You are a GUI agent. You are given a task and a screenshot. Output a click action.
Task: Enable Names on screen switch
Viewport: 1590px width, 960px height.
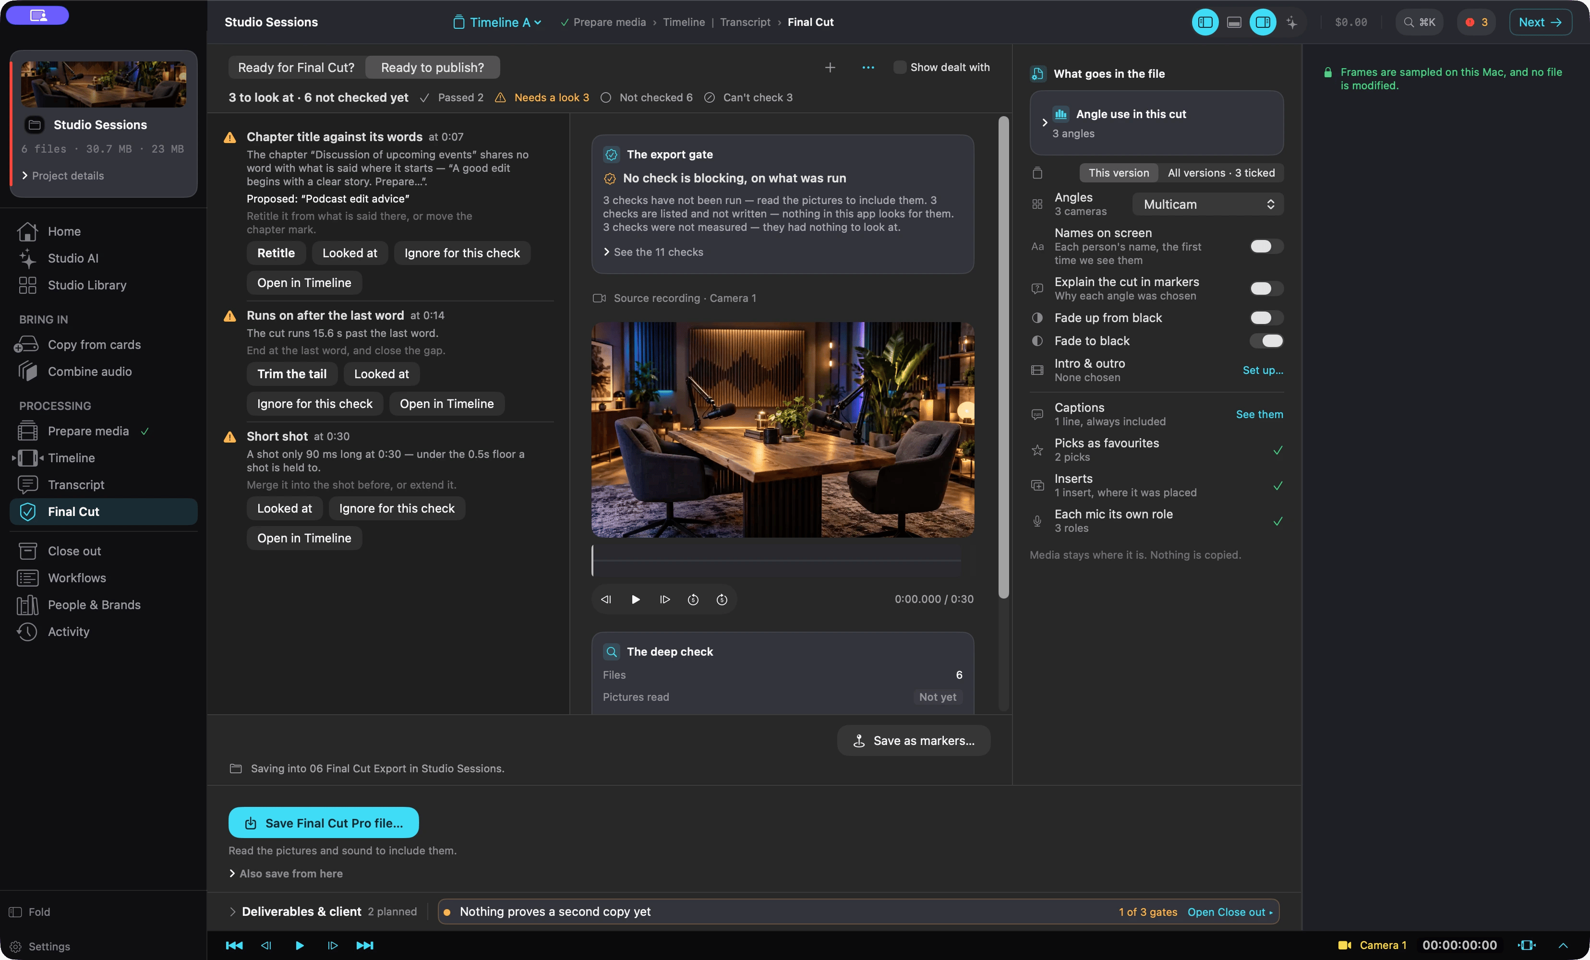click(1266, 246)
